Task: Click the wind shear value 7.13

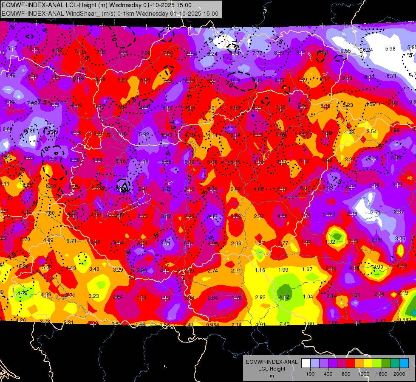Action: click(x=190, y=189)
